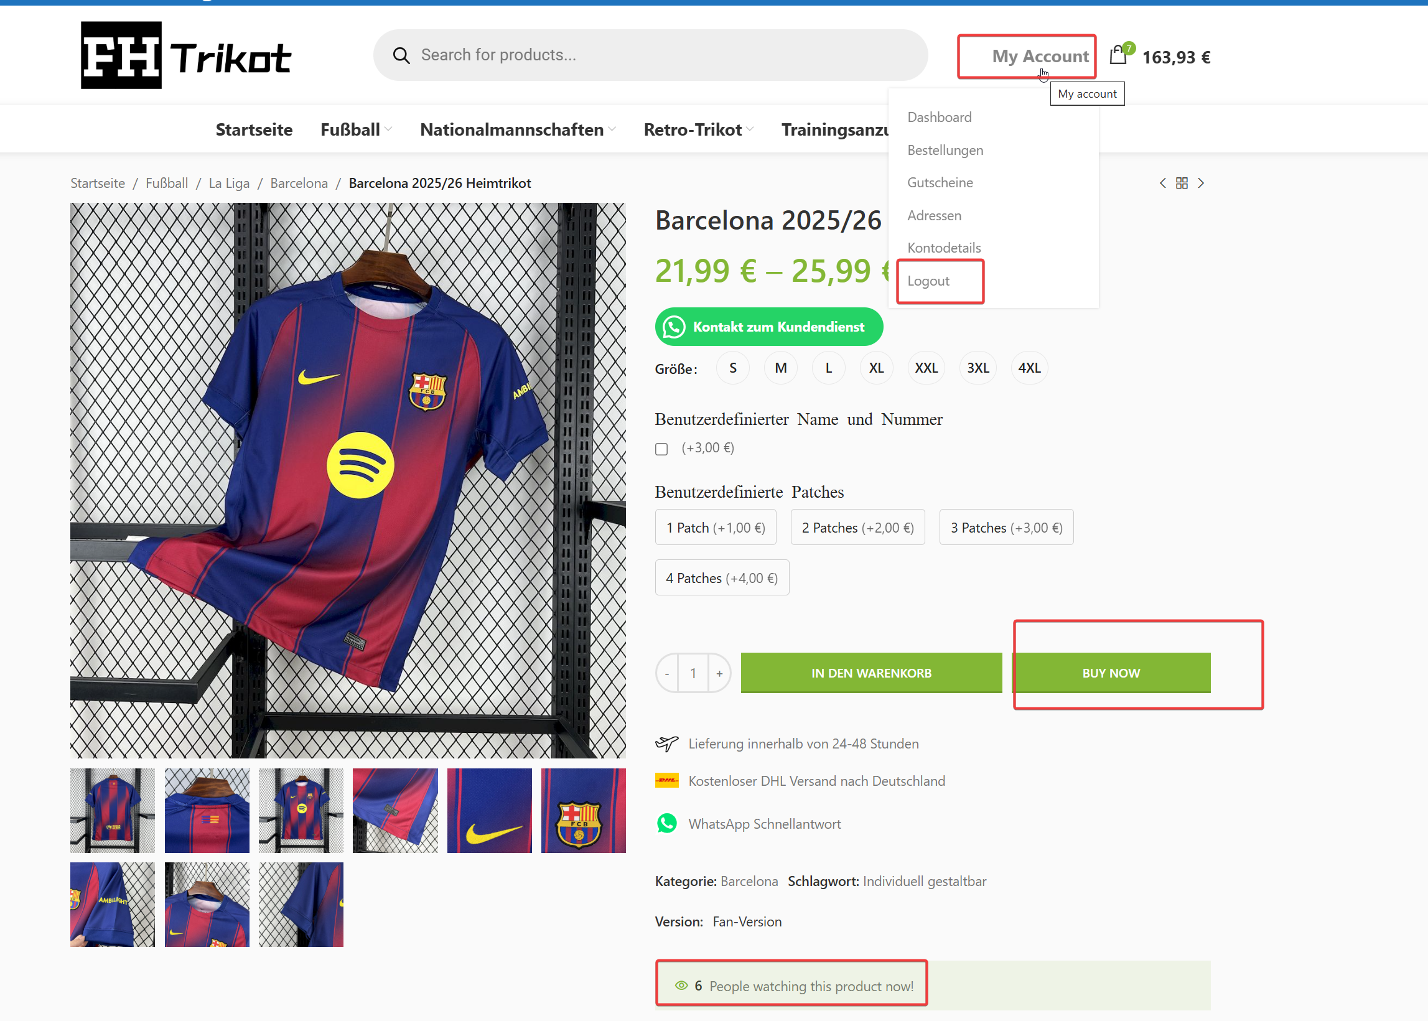
Task: Click the BUY NOW button
Action: (x=1111, y=673)
